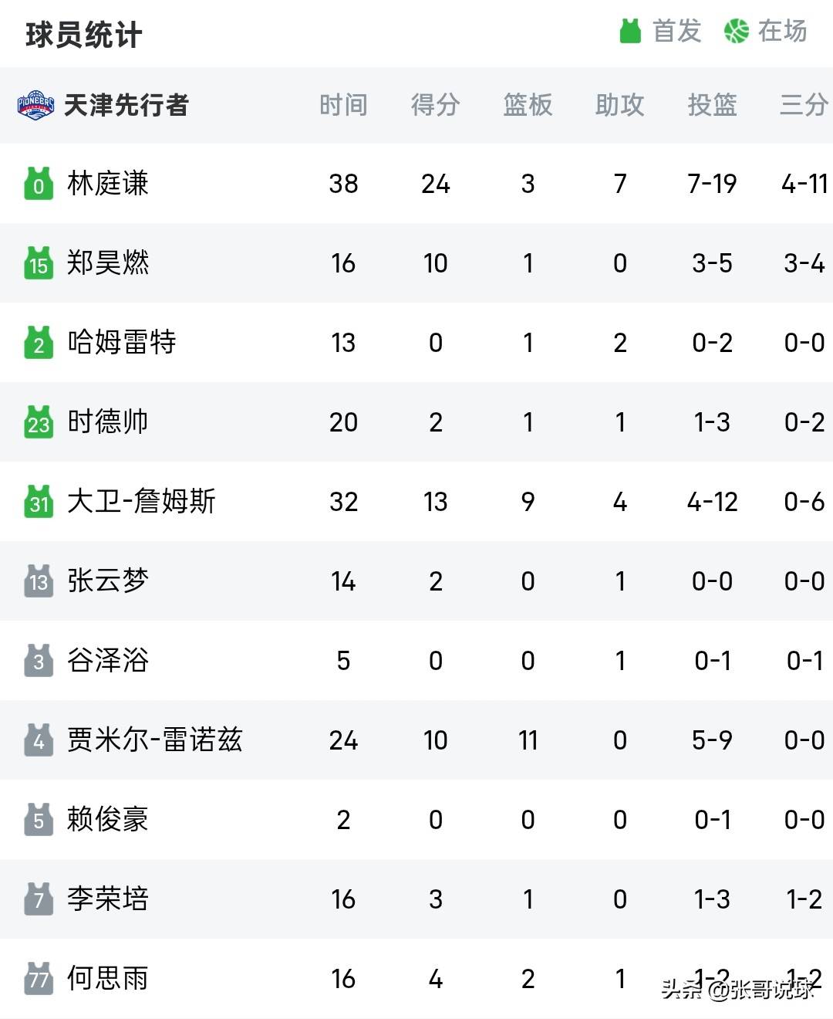The height and width of the screenshot is (1019, 833).
Task: Click the gray number 4 jersey icon
Action: click(x=39, y=740)
